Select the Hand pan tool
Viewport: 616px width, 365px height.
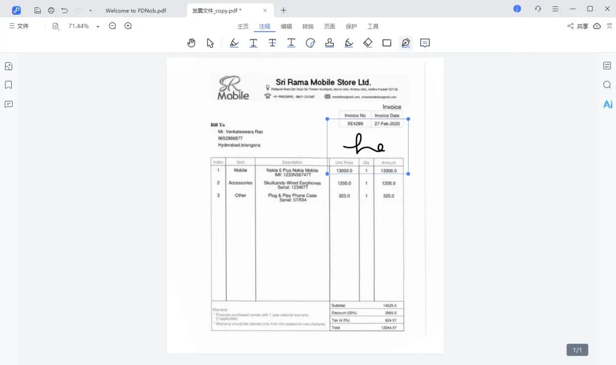(x=191, y=43)
